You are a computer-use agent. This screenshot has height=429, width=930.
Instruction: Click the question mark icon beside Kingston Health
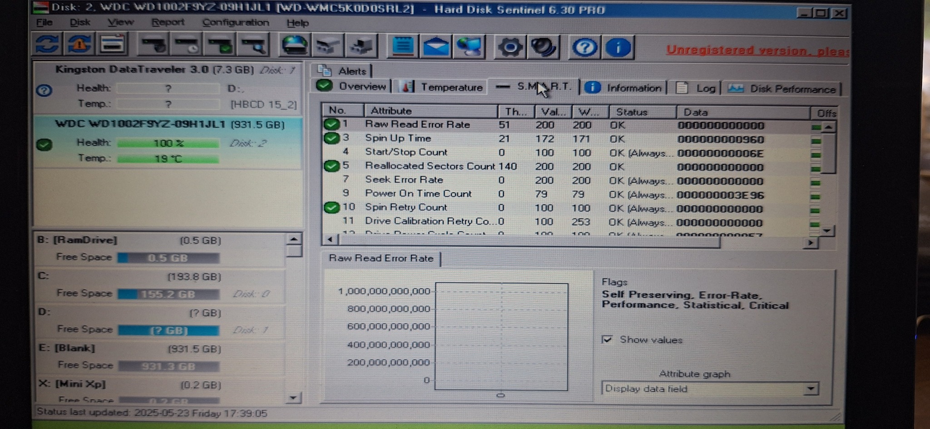coord(44,90)
